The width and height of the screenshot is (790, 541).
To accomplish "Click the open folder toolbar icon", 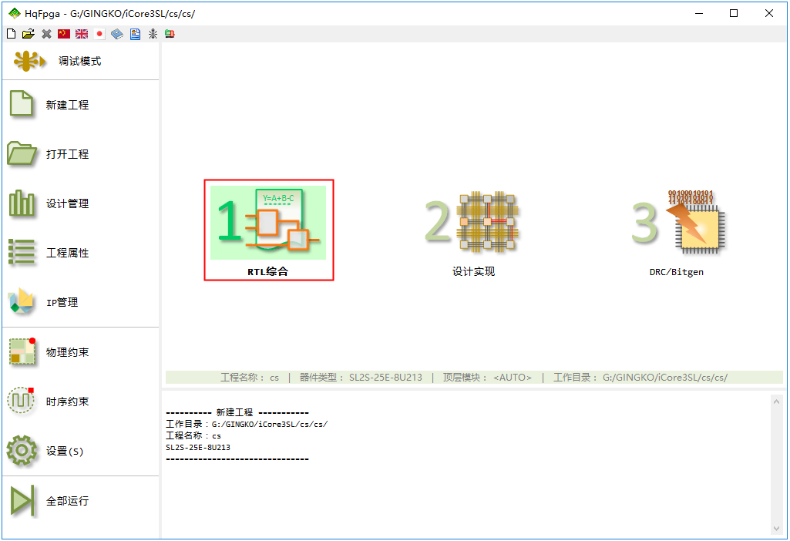I will (29, 34).
